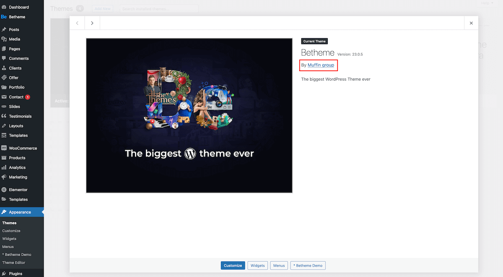503x277 pixels.
Task: Click the blue Customize button
Action: (233, 265)
